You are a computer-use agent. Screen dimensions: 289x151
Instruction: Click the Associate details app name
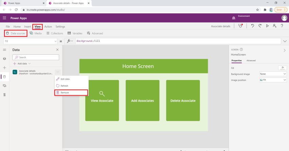tap(221, 26)
